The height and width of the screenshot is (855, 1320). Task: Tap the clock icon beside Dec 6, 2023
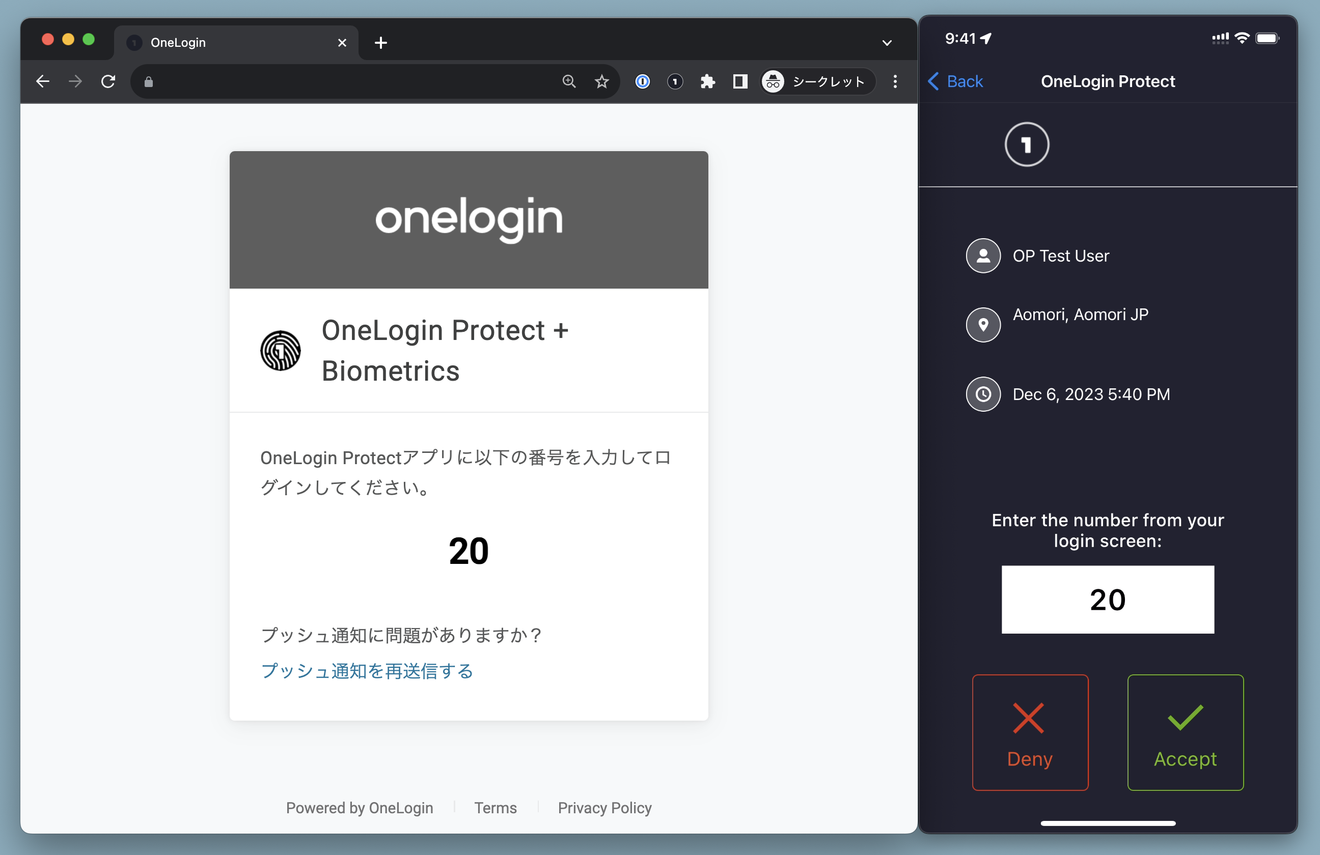point(983,394)
